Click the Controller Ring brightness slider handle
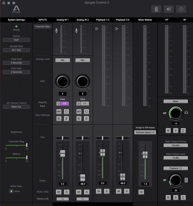The image size is (193, 206). tap(27, 145)
